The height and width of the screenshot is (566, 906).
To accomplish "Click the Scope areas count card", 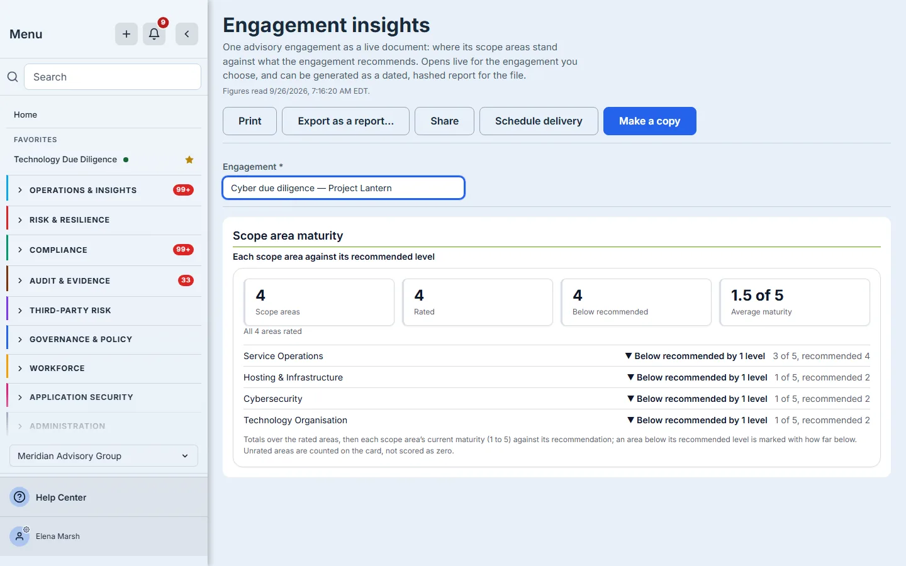I will click(x=319, y=302).
